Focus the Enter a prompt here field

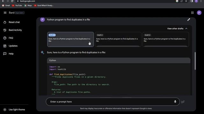point(113,102)
